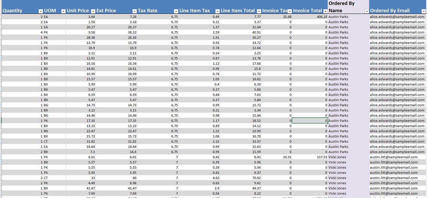Open the Tax Rate filter dropdown
The image size is (427, 198).
[176, 11]
